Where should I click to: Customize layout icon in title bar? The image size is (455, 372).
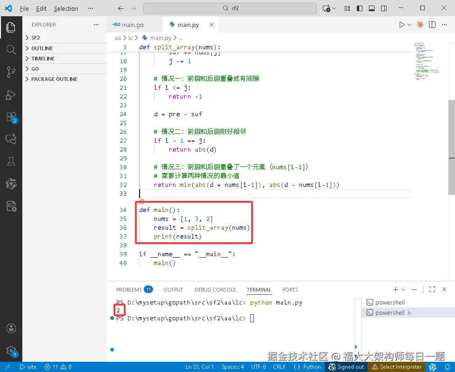348,8
